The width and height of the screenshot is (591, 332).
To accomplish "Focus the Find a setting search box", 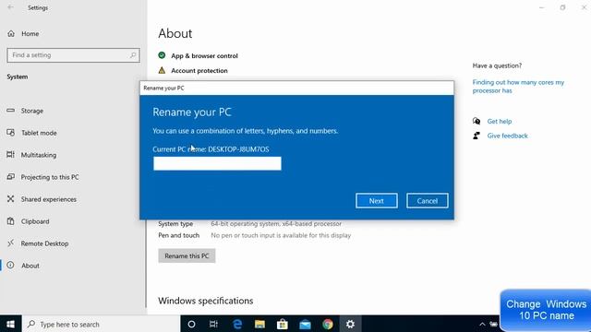I will pyautogui.click(x=73, y=55).
